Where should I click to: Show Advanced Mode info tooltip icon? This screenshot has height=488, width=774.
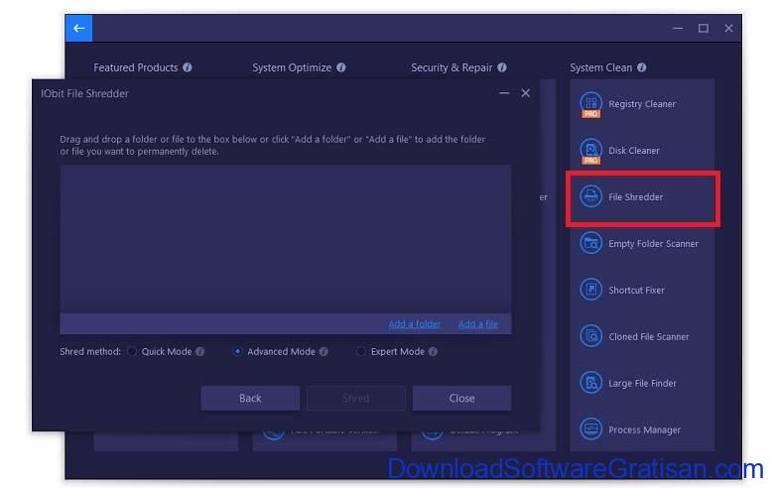(x=323, y=351)
